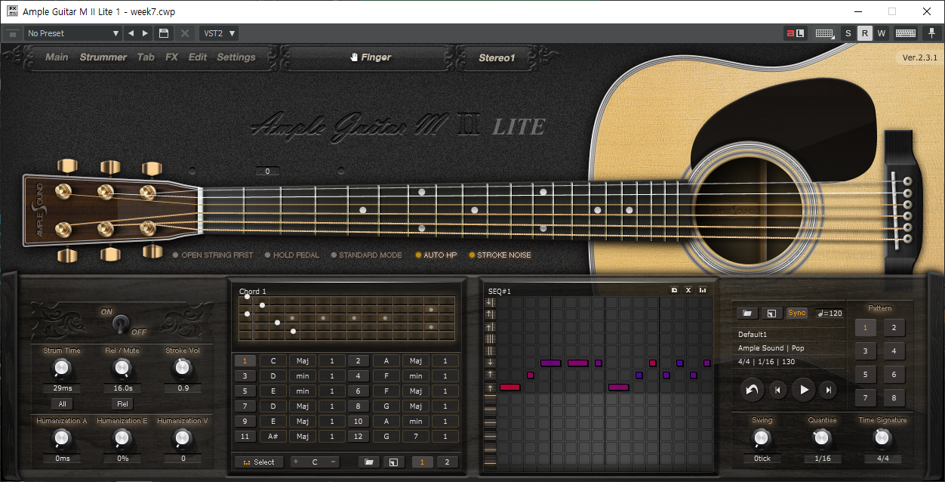Toggle Open String First option

[213, 255]
